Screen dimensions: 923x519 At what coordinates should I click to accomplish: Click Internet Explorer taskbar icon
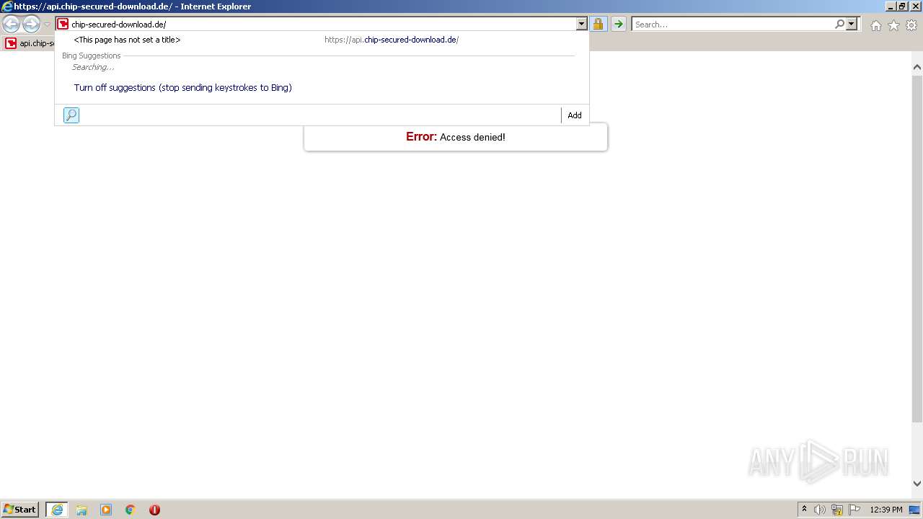pyautogui.click(x=57, y=510)
